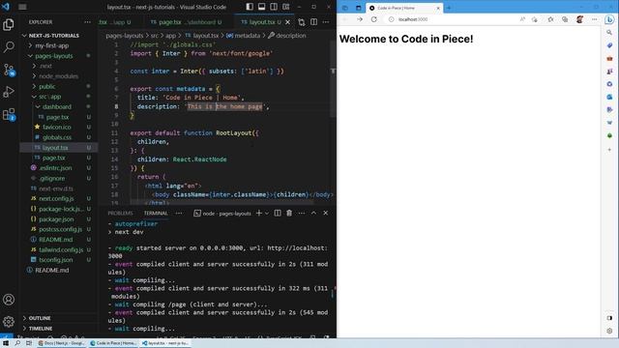Expand the public folder
The image size is (619, 348).
59,86
